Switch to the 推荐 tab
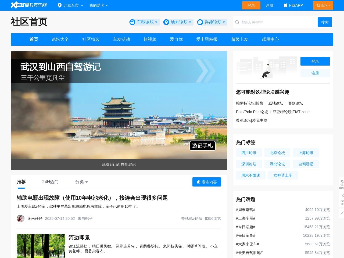 pyautogui.click(x=21, y=182)
